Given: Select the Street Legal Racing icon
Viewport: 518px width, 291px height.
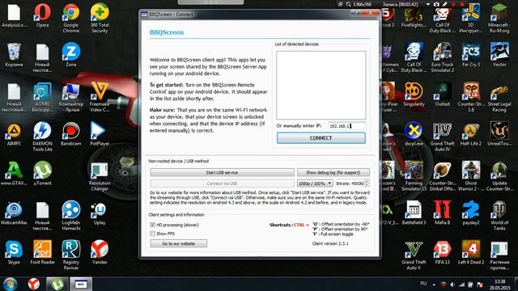Looking at the screenshot, I should click(499, 97).
